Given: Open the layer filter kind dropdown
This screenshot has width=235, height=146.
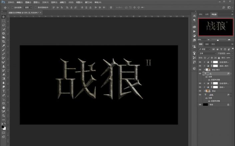Looking at the screenshot, I should pos(204,49).
